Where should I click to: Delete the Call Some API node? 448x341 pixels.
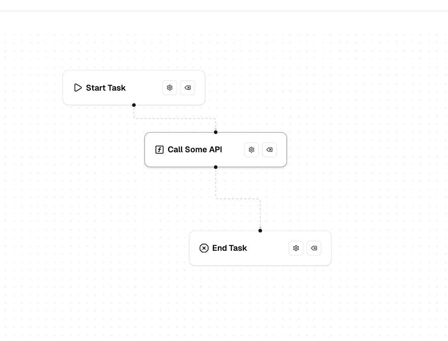269,149
